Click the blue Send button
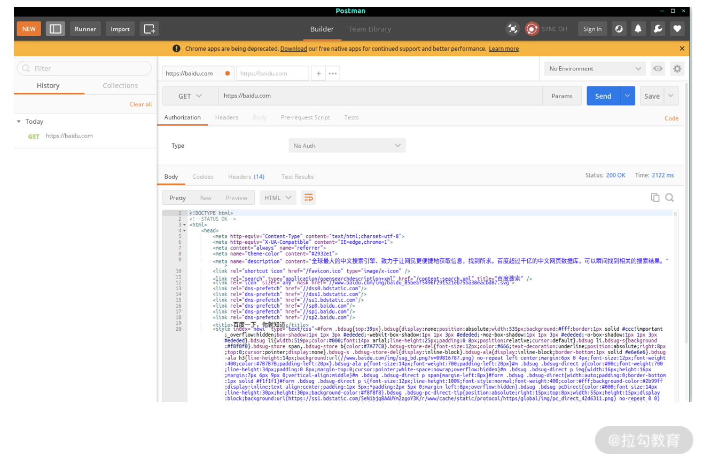The image size is (703, 463). click(603, 96)
